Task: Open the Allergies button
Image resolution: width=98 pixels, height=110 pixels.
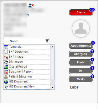Action: 80,54
